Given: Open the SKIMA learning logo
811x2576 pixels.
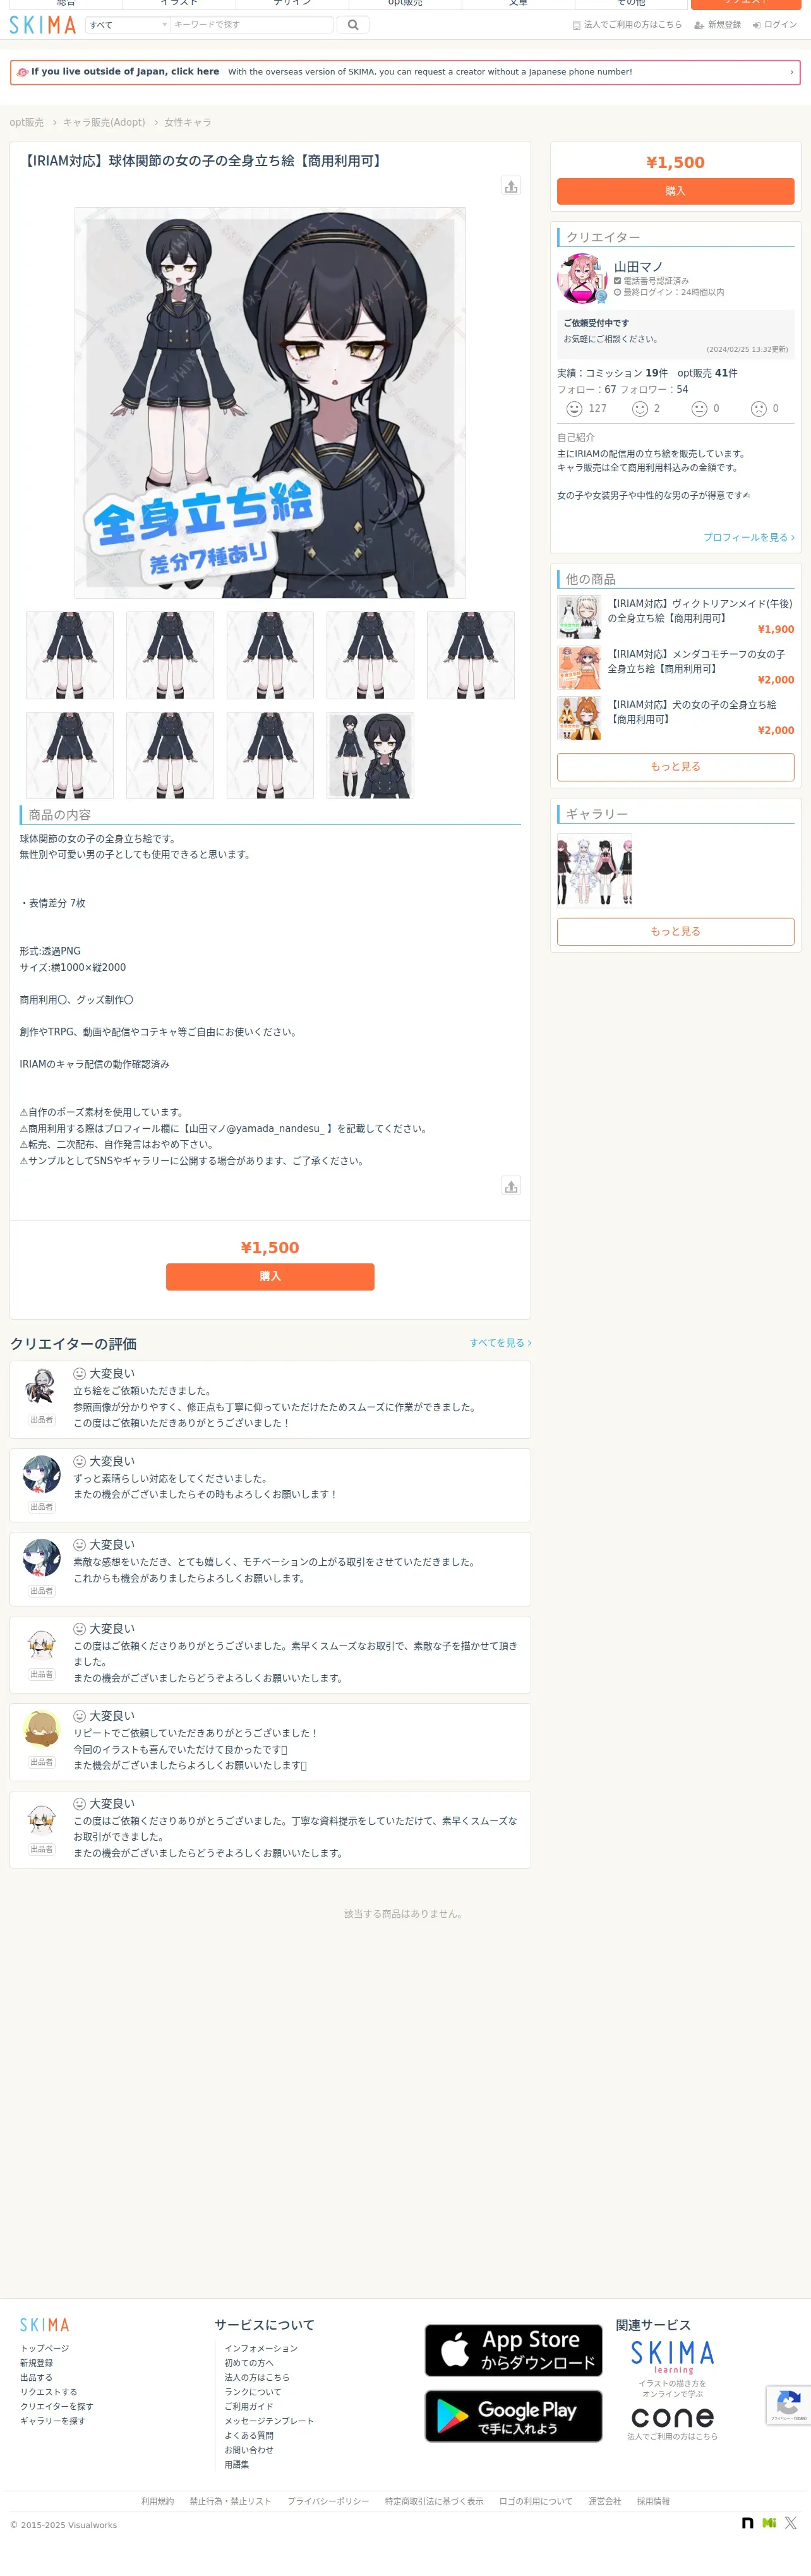Looking at the screenshot, I should pyautogui.click(x=672, y=2358).
